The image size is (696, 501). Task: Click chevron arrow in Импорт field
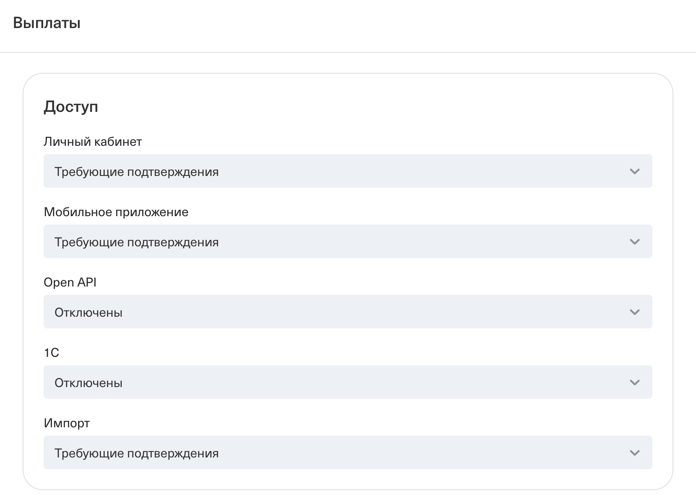(634, 453)
